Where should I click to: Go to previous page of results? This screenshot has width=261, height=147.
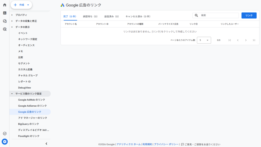point(238,40)
